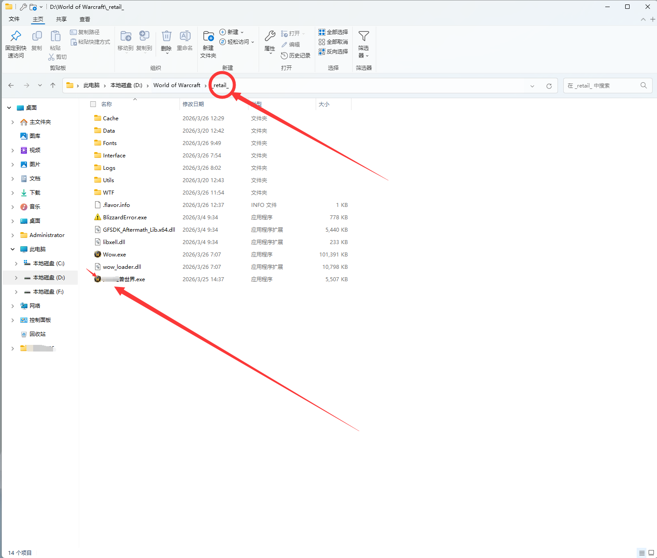Switch to the View (查看) ribbon tab
657x558 pixels.
(x=84, y=19)
